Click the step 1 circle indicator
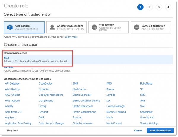This screenshot has width=178, height=137. (140, 7)
